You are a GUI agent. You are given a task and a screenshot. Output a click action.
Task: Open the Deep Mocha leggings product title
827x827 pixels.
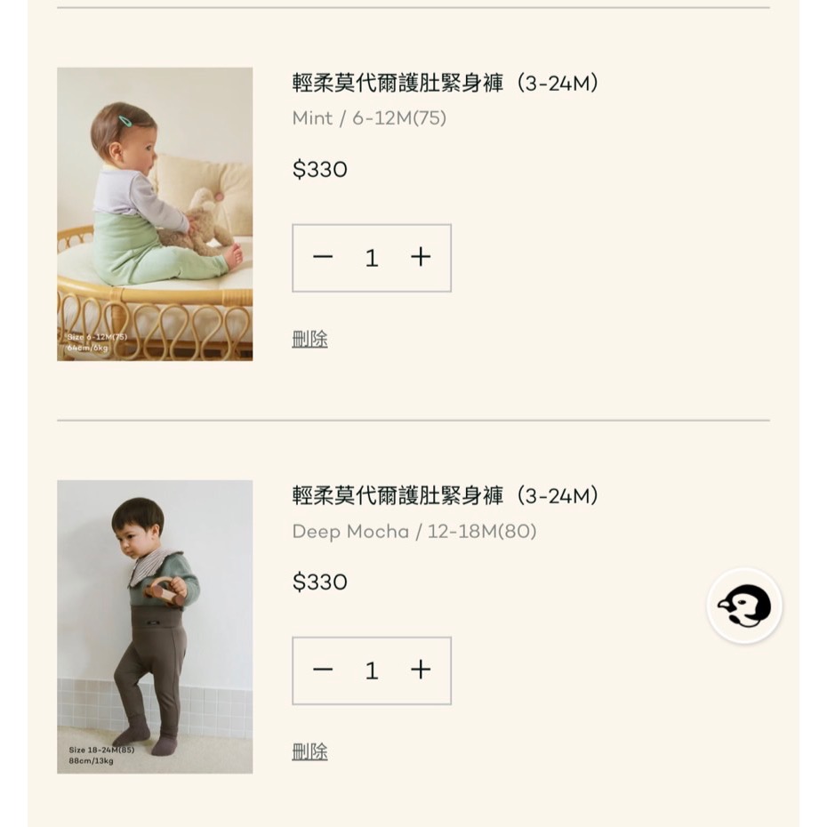tap(445, 496)
